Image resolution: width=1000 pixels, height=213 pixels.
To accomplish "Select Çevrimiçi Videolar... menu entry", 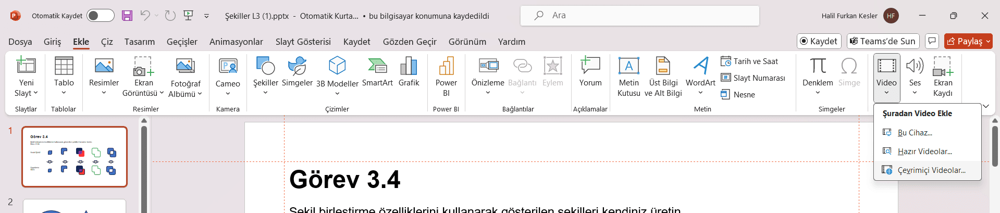I will 928,170.
